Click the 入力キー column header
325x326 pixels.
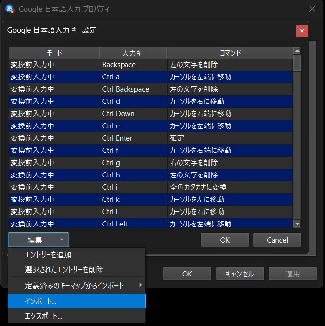(x=133, y=52)
